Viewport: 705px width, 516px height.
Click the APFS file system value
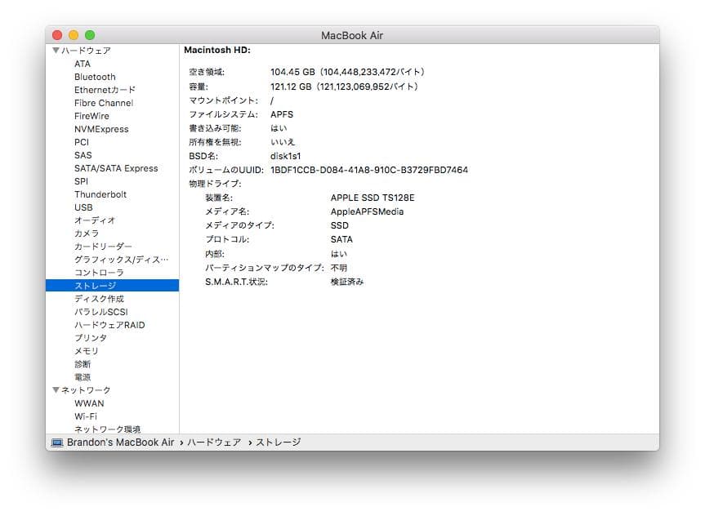[x=282, y=114]
